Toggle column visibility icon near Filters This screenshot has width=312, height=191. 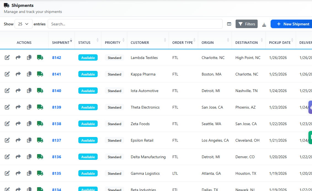[x=229, y=24]
